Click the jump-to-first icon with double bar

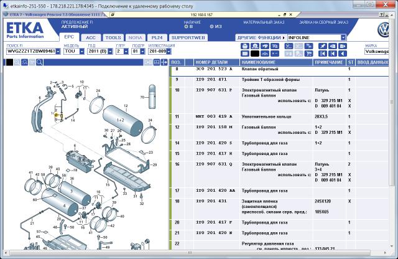pos(323,54)
